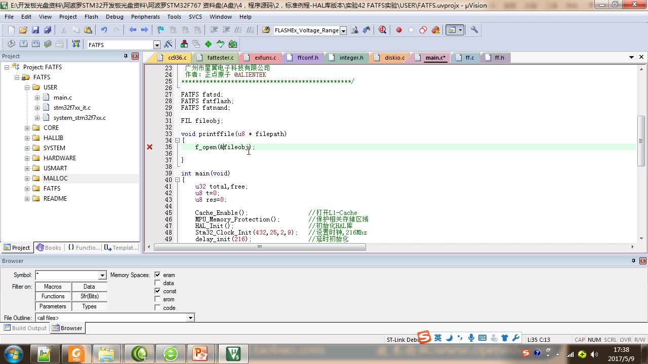The height and width of the screenshot is (364, 648).
Task: Undo the last edit
Action: tap(104, 30)
